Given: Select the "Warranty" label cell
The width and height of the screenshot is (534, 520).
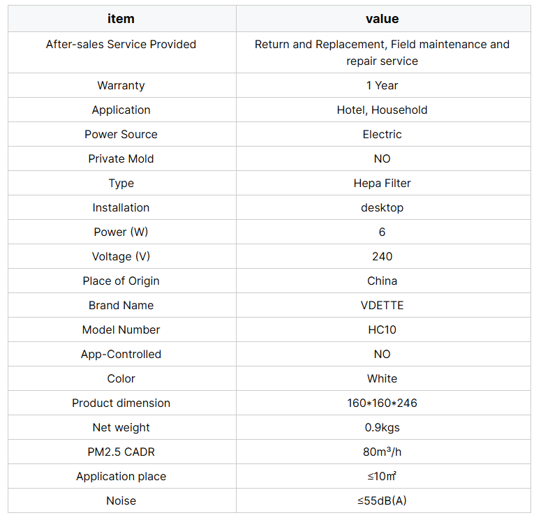Looking at the screenshot, I should 121,85.
